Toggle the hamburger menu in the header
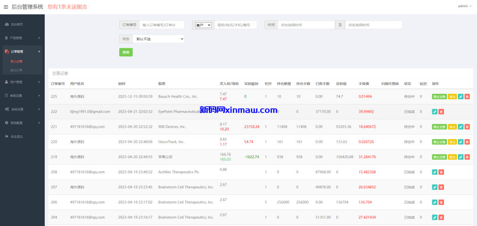 (x=6, y=7)
